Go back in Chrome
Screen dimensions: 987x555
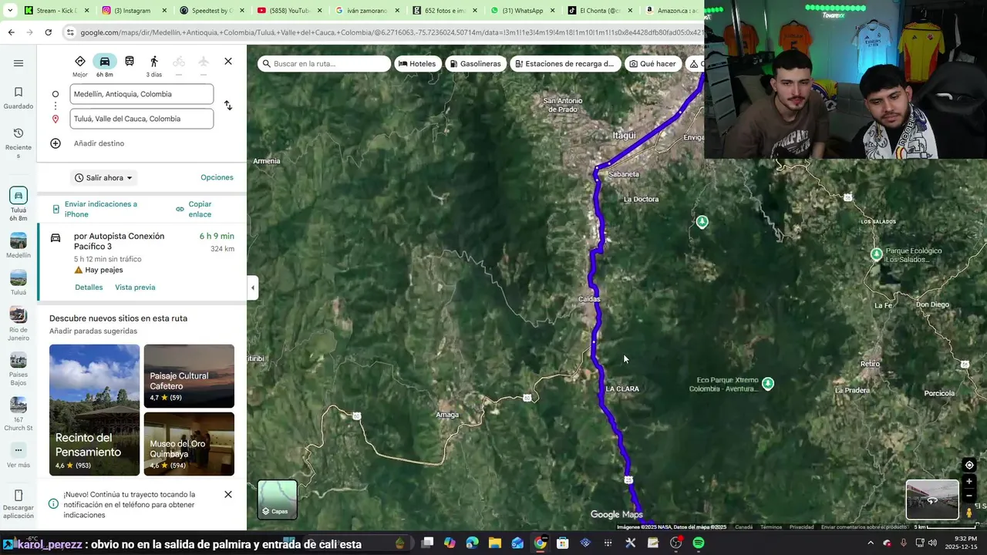[x=11, y=32]
